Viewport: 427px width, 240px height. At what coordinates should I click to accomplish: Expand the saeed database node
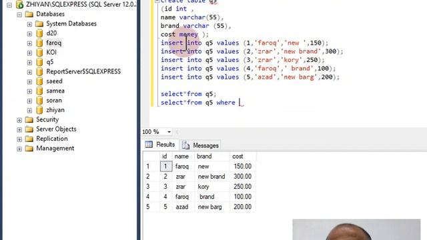click(x=29, y=81)
